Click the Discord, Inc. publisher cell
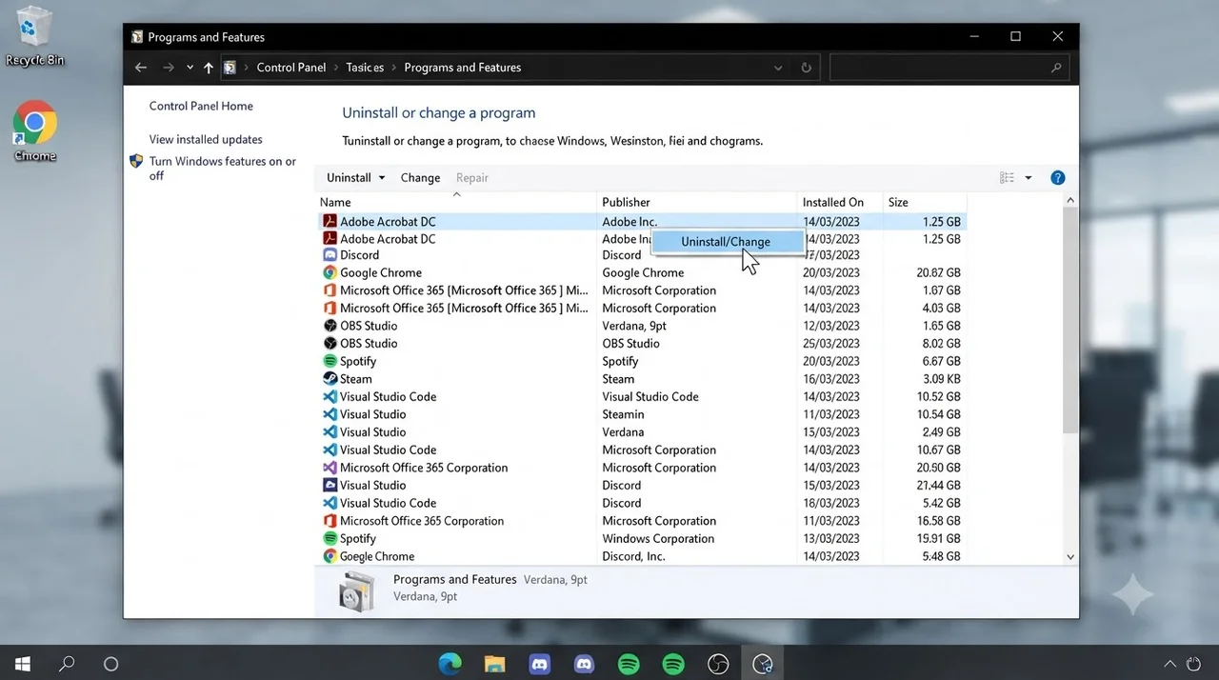The height and width of the screenshot is (680, 1219). pyautogui.click(x=633, y=556)
